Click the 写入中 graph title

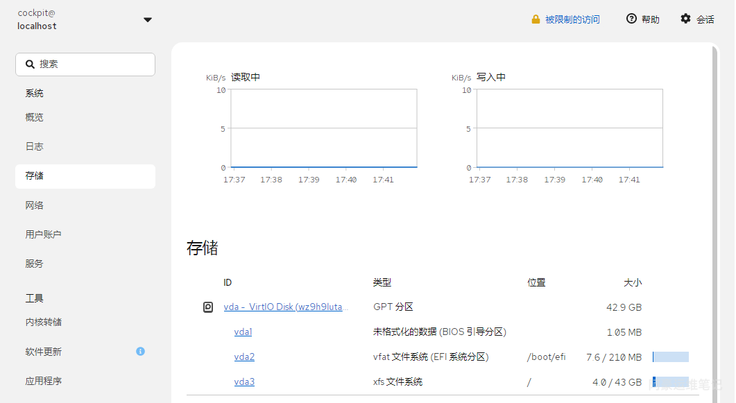[x=491, y=77]
